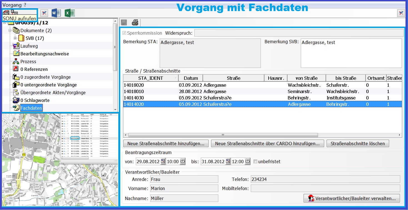Select the Laufweg tree item
This screenshot has width=408, height=210.
click(x=29, y=46)
